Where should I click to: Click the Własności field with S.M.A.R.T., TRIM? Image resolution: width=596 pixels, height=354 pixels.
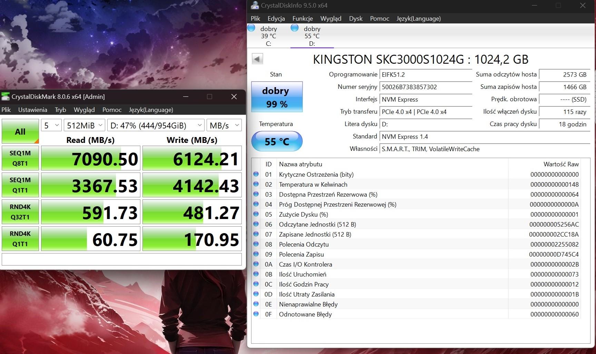485,149
